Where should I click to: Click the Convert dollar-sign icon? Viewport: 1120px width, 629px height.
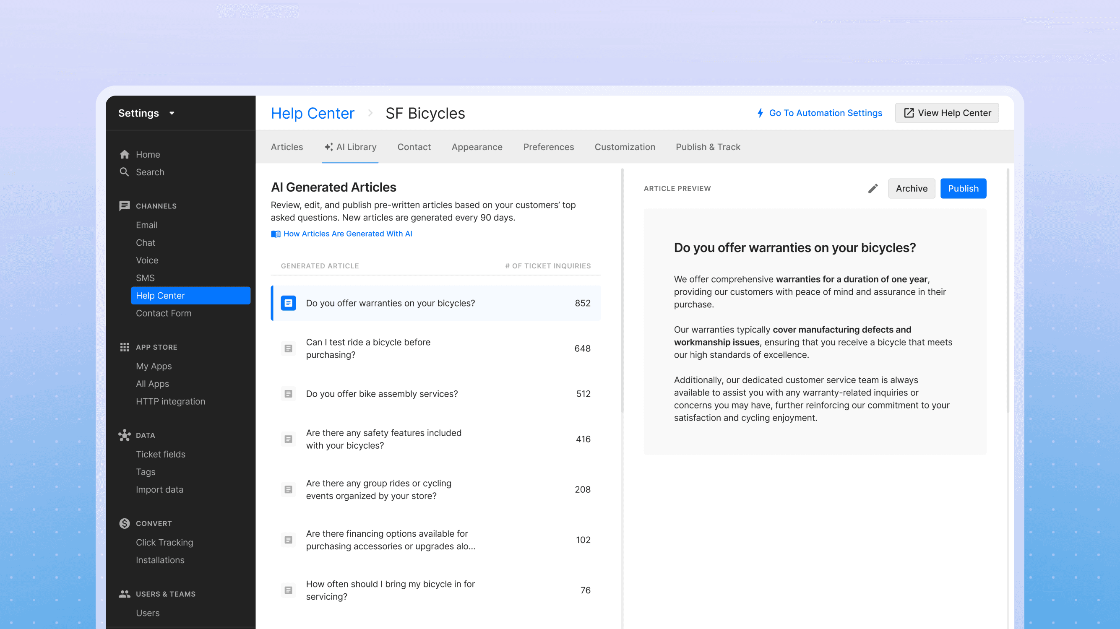pos(124,523)
